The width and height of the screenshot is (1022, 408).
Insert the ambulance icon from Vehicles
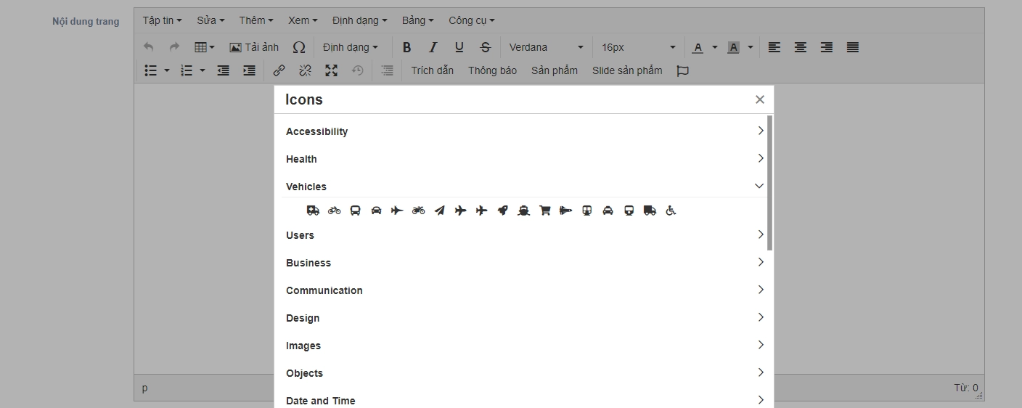(313, 211)
